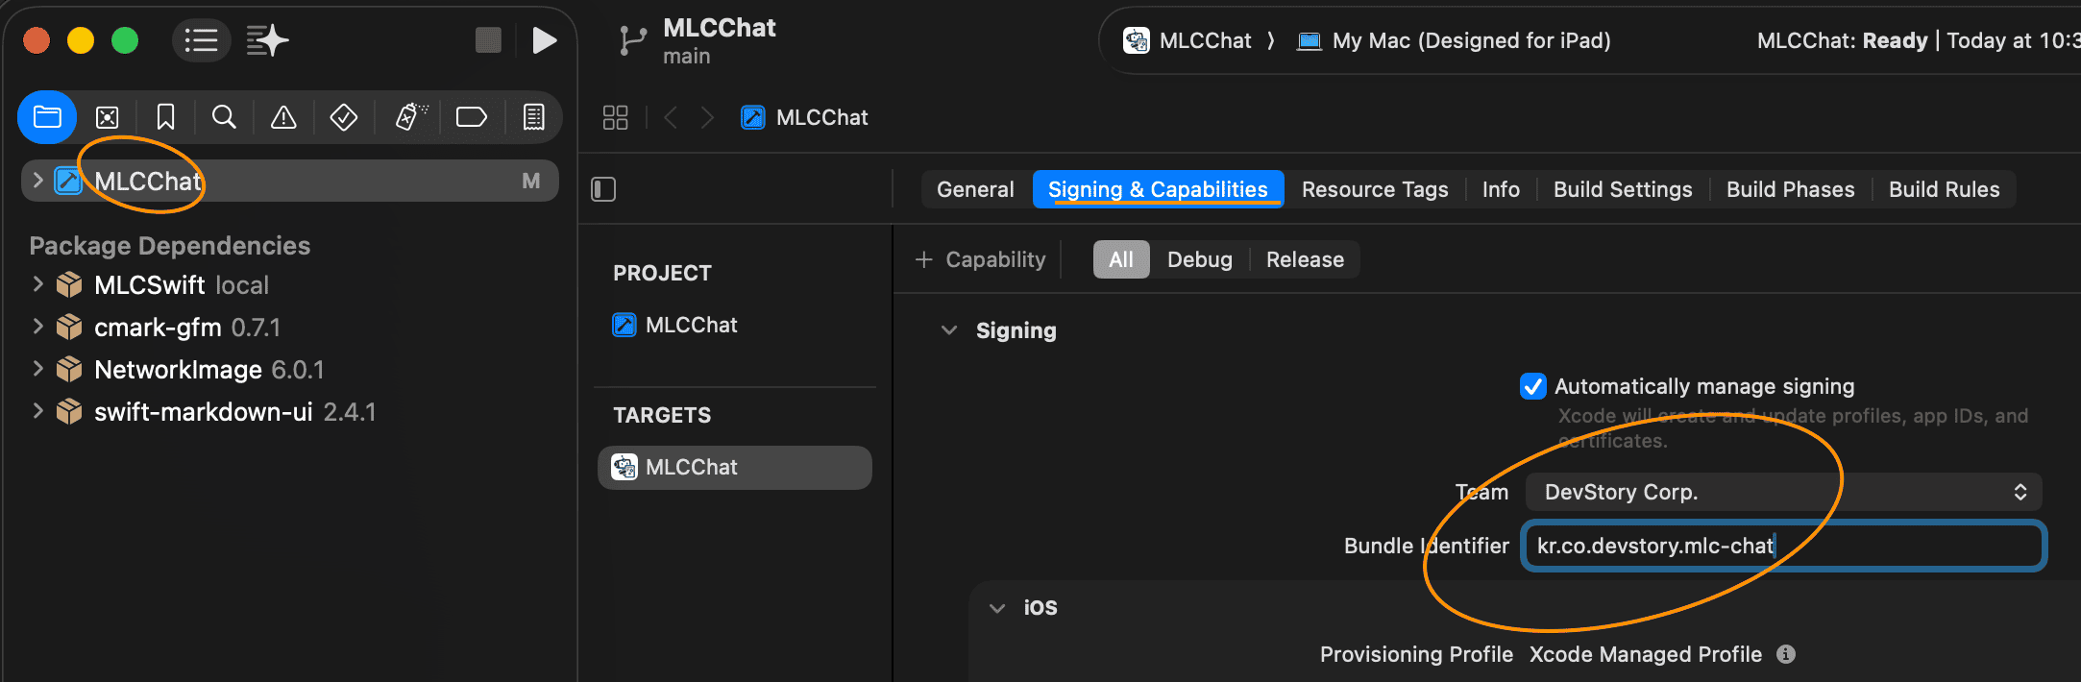Viewport: 2081px width, 682px height.
Task: Select the Release configuration filter
Action: click(x=1305, y=259)
